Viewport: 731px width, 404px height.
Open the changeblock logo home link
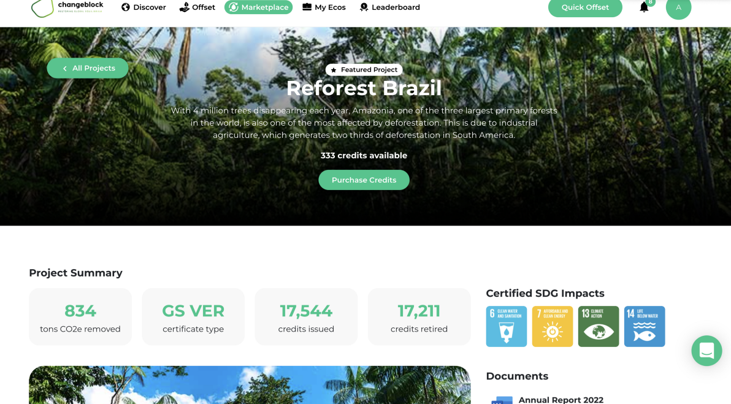[67, 8]
